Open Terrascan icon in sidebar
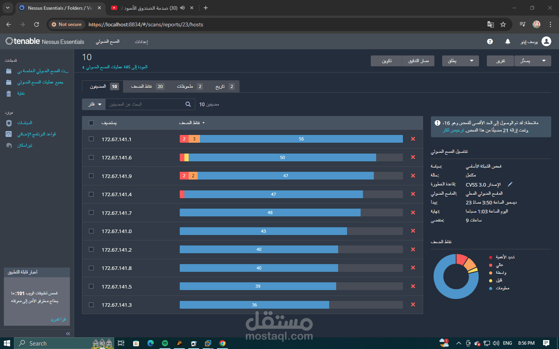559x349 pixels. tap(9, 145)
